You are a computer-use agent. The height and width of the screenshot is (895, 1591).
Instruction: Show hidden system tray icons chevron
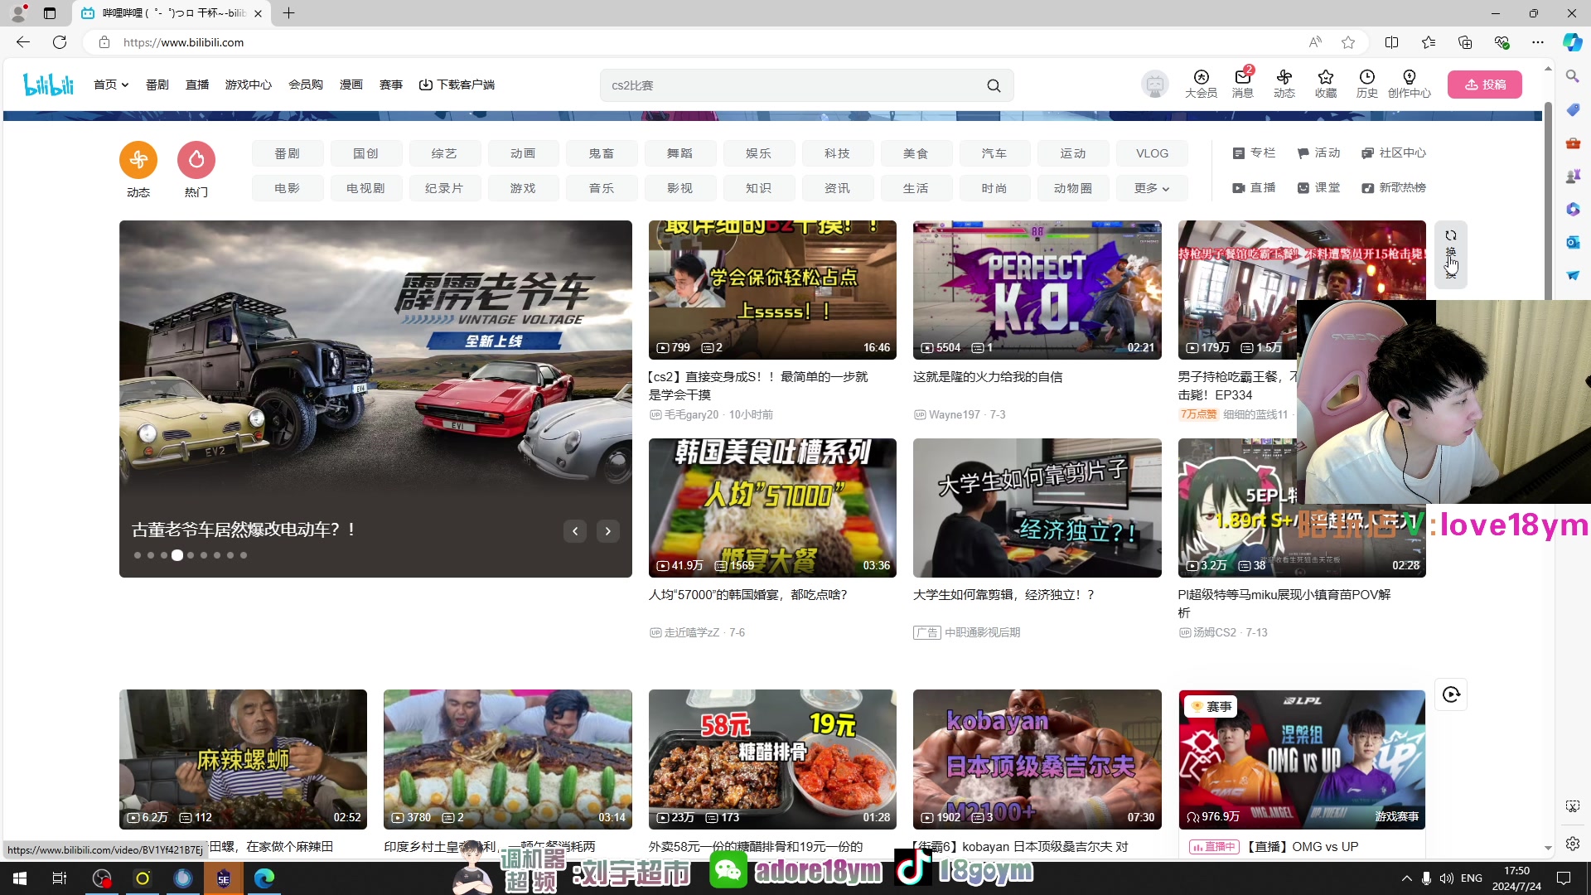(x=1406, y=878)
